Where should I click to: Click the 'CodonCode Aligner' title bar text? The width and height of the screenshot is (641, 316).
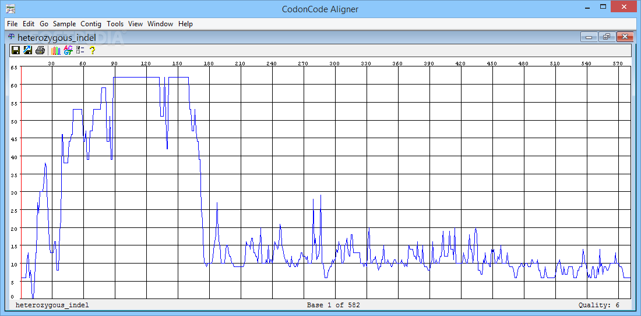[x=320, y=9]
